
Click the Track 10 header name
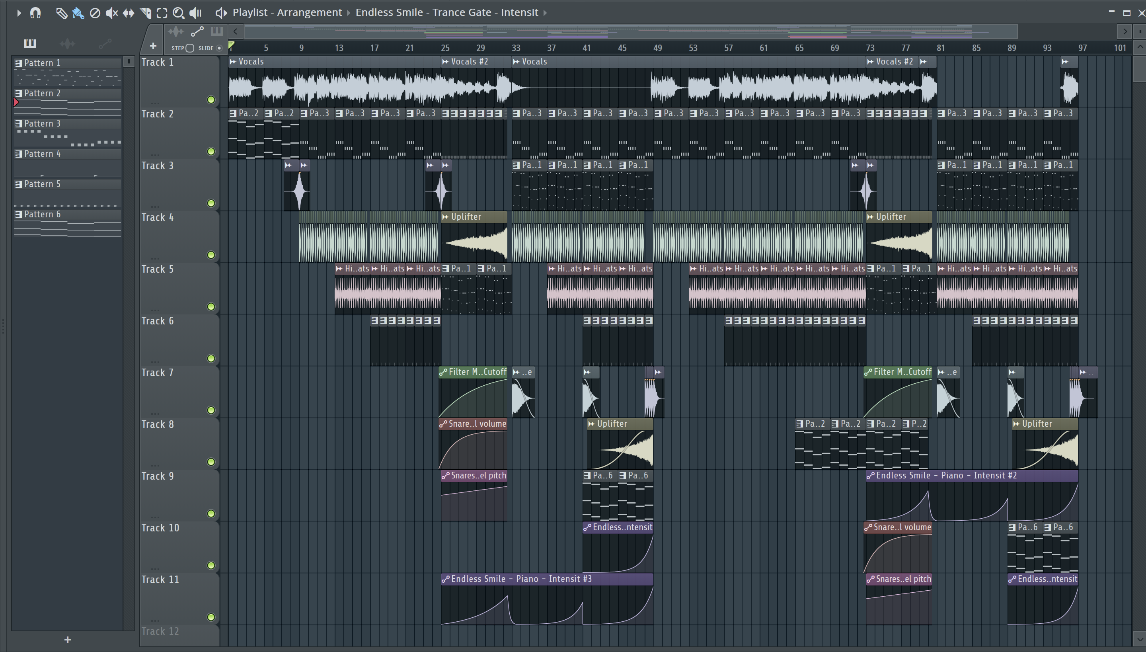(x=160, y=528)
